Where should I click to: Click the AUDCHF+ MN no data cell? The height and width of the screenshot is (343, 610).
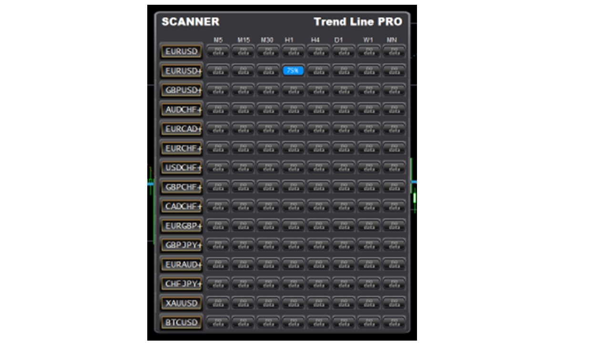[x=394, y=110]
